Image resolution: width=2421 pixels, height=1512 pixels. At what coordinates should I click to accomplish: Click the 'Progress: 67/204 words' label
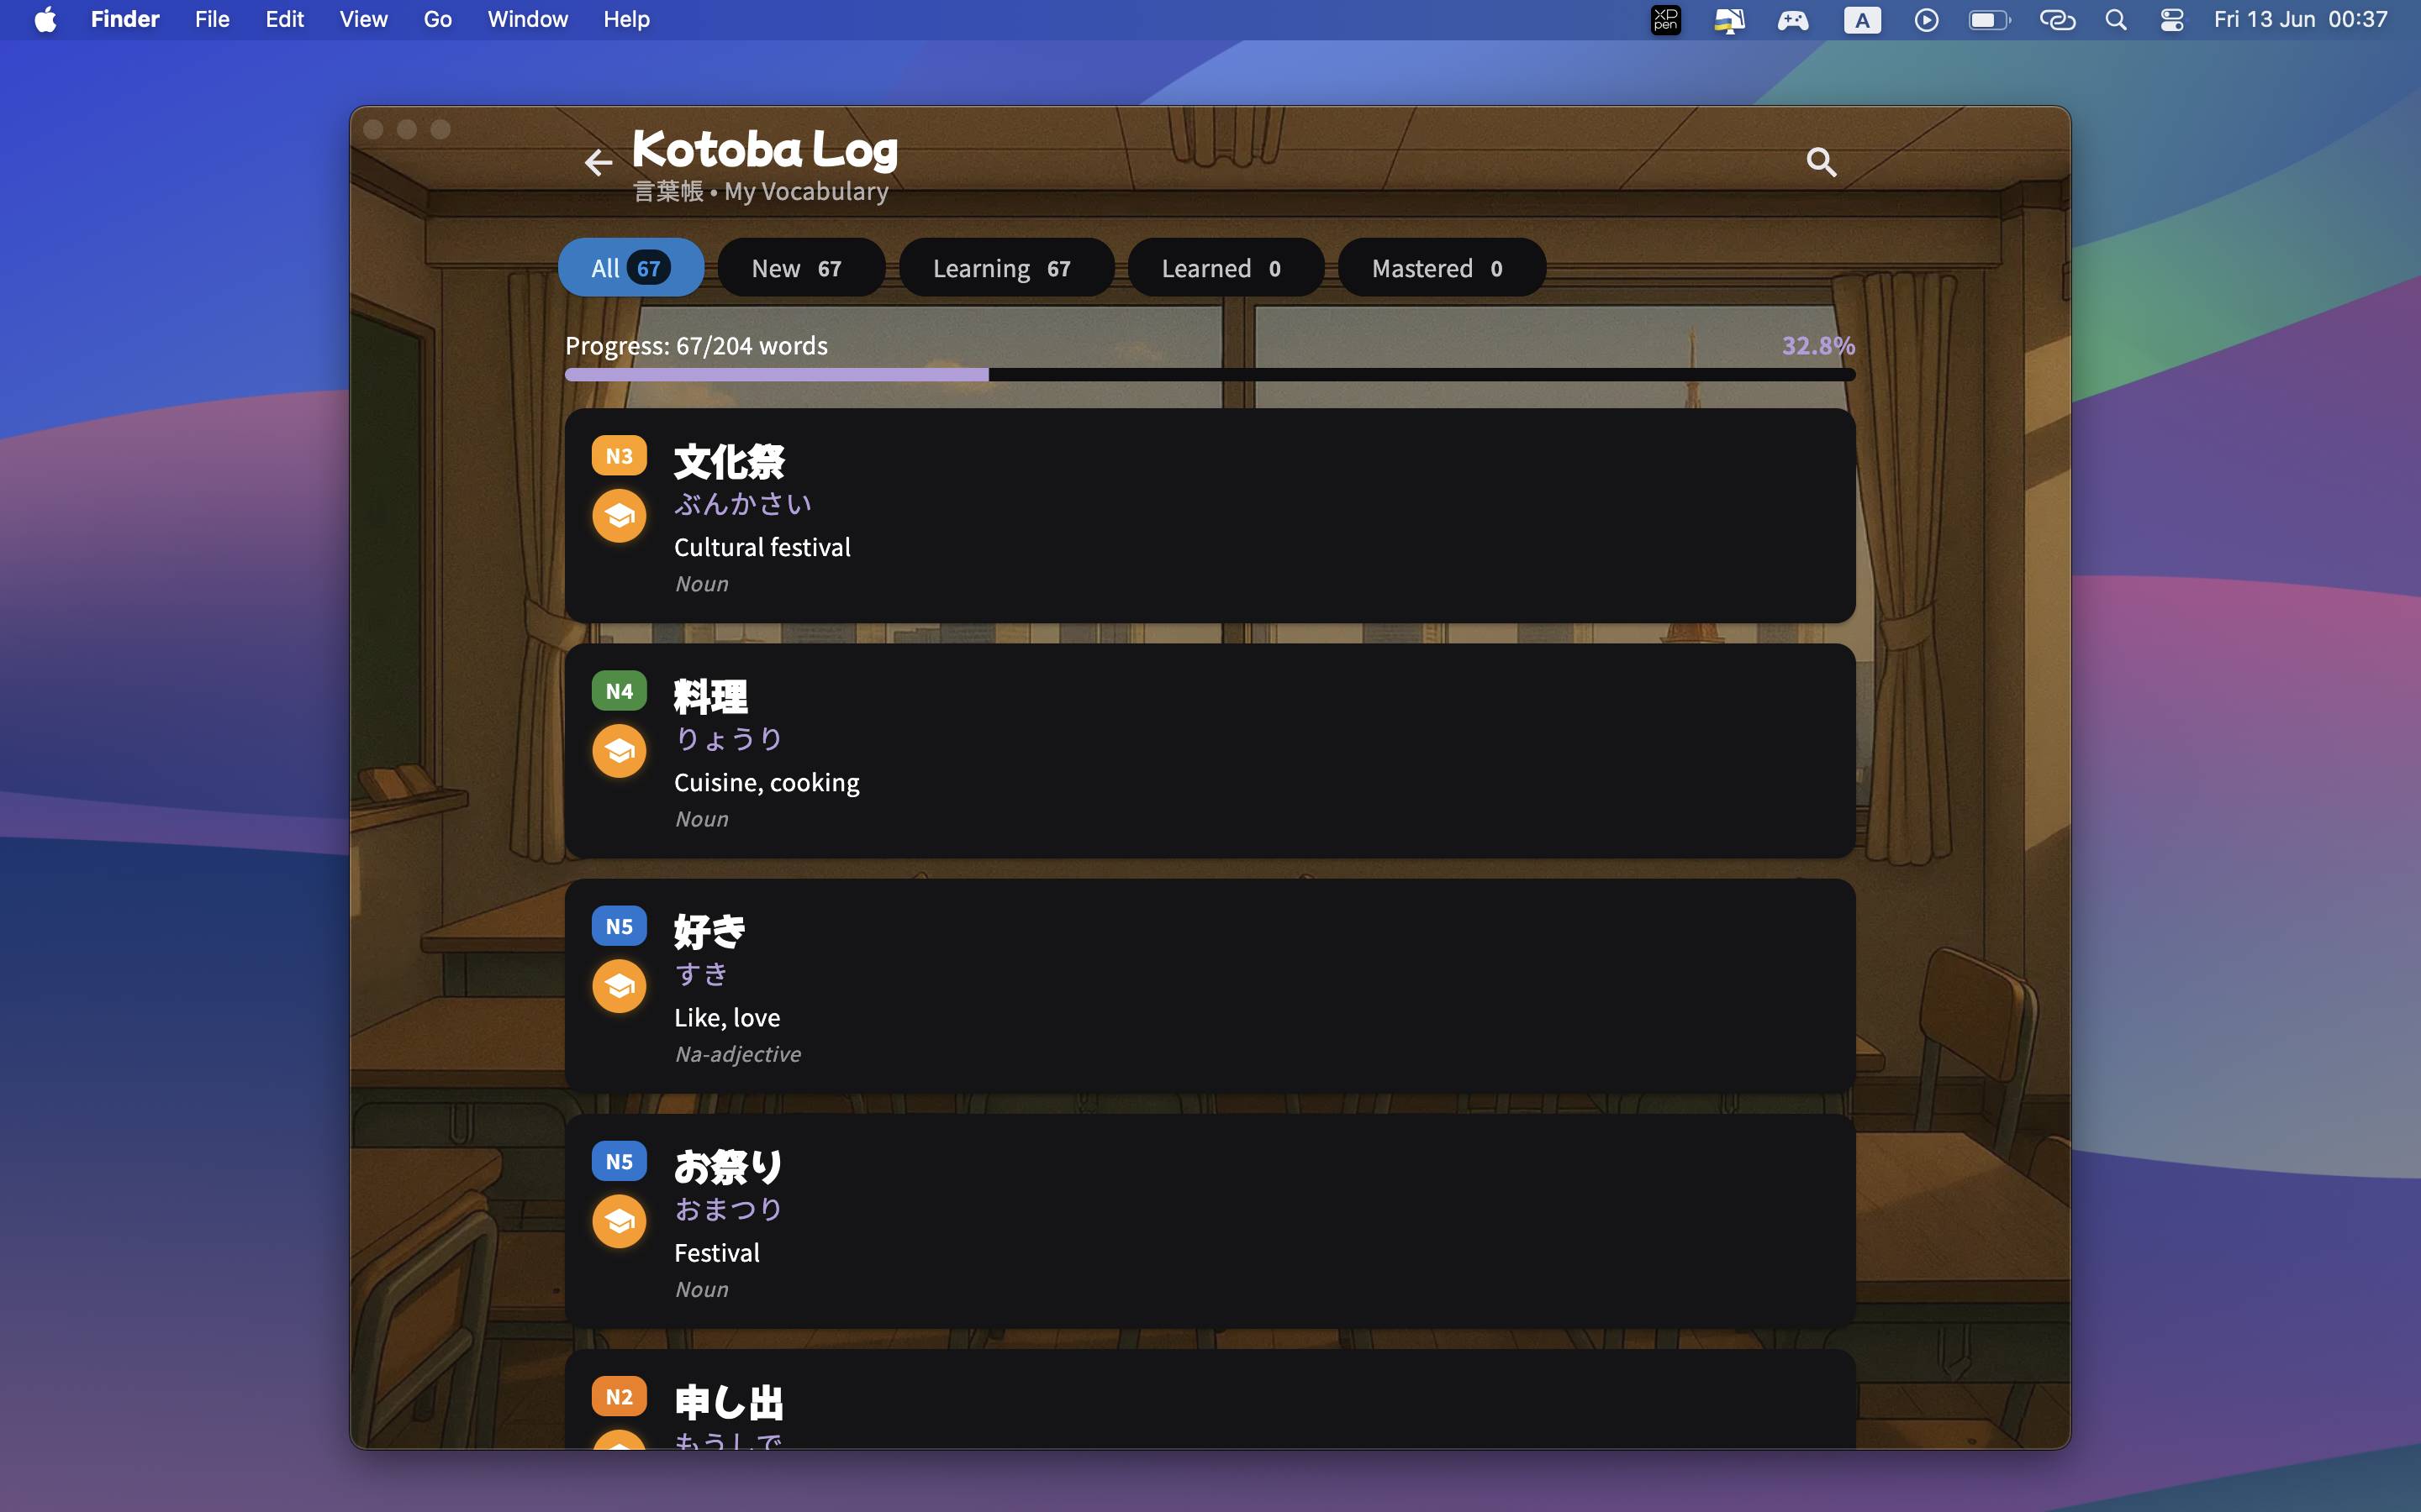696,345
